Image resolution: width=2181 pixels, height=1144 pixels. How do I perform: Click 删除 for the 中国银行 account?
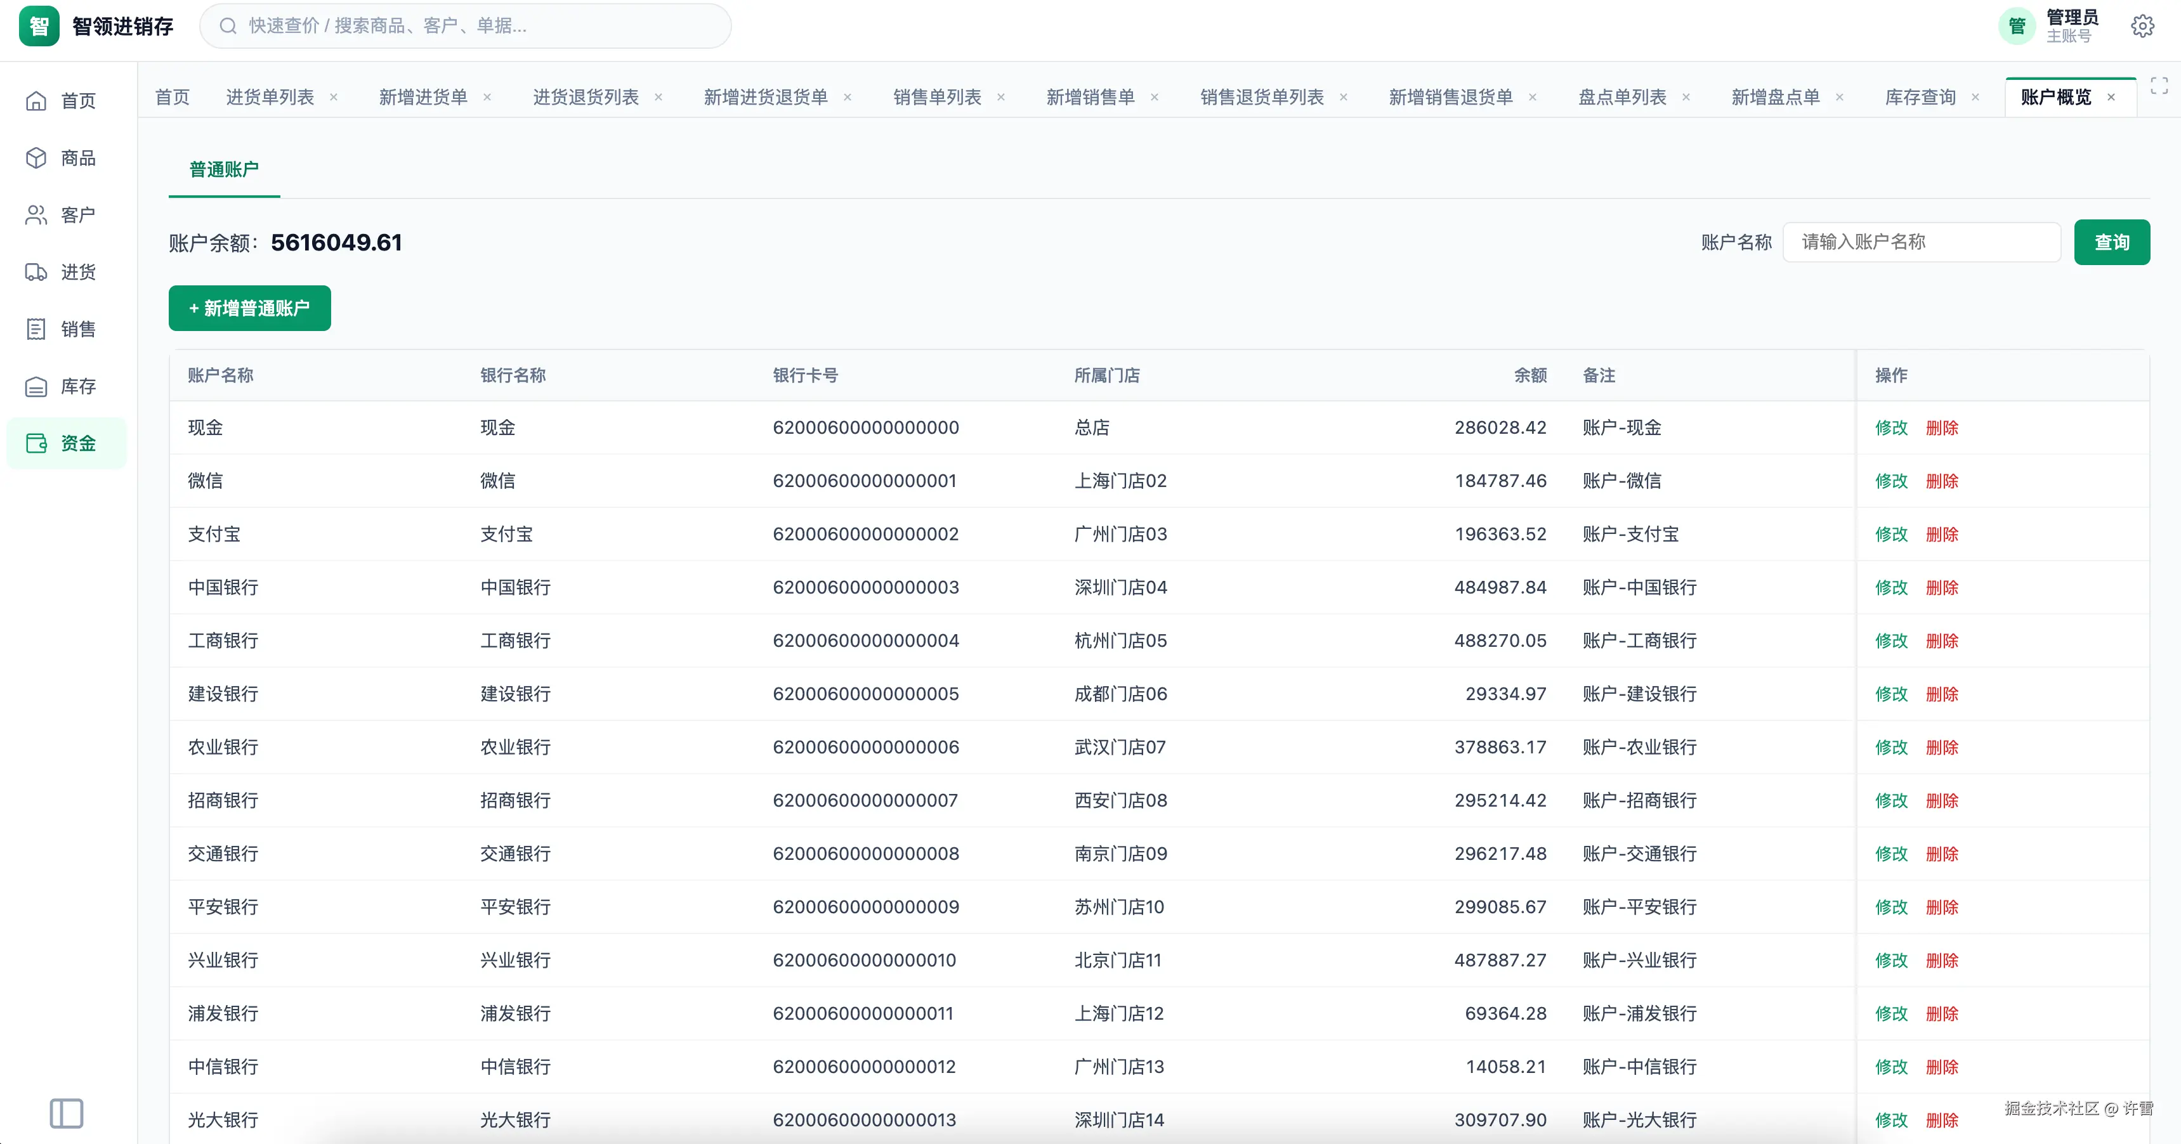(1942, 587)
